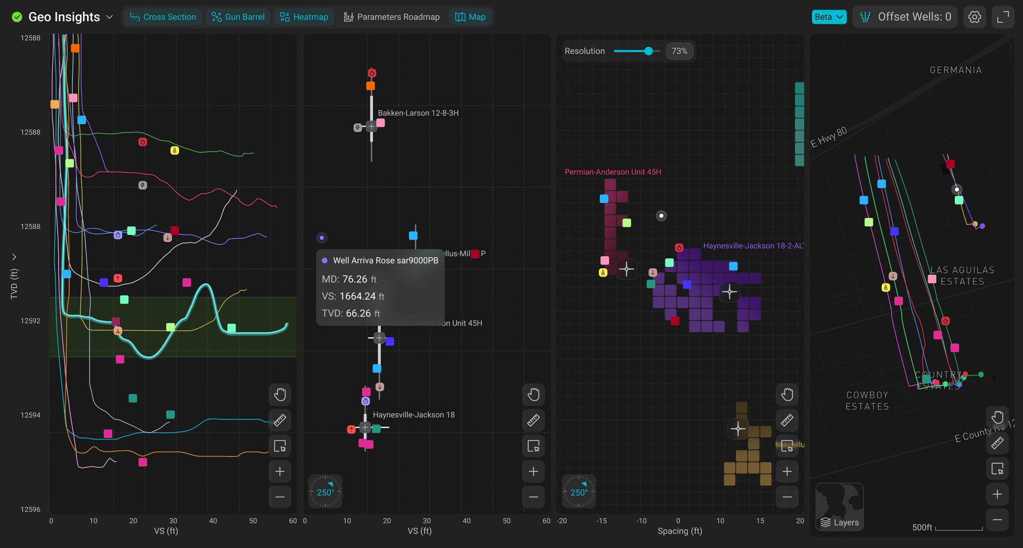This screenshot has height=548, width=1023.
Task: Click the 250° azimuth dial in Heatmap
Action: [x=579, y=492]
